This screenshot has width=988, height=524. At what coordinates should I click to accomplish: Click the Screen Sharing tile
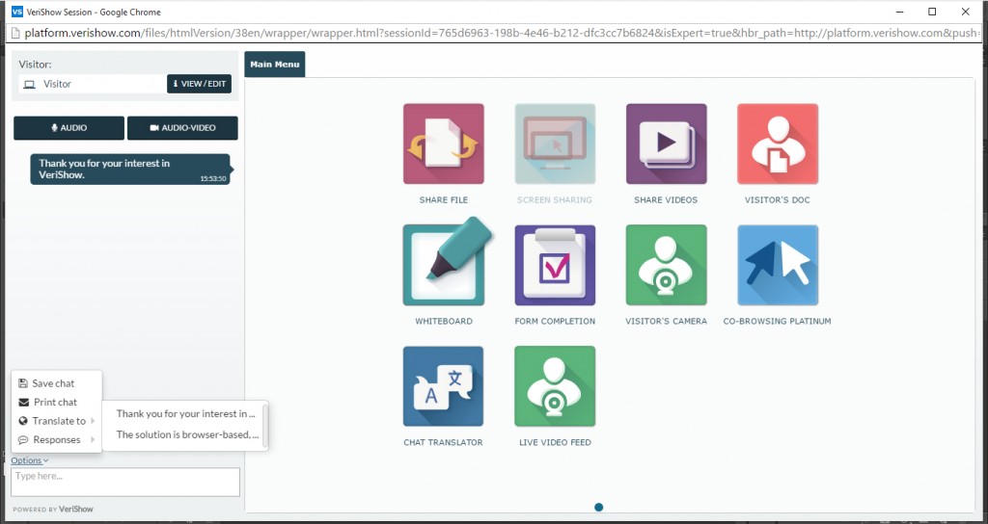coord(555,144)
